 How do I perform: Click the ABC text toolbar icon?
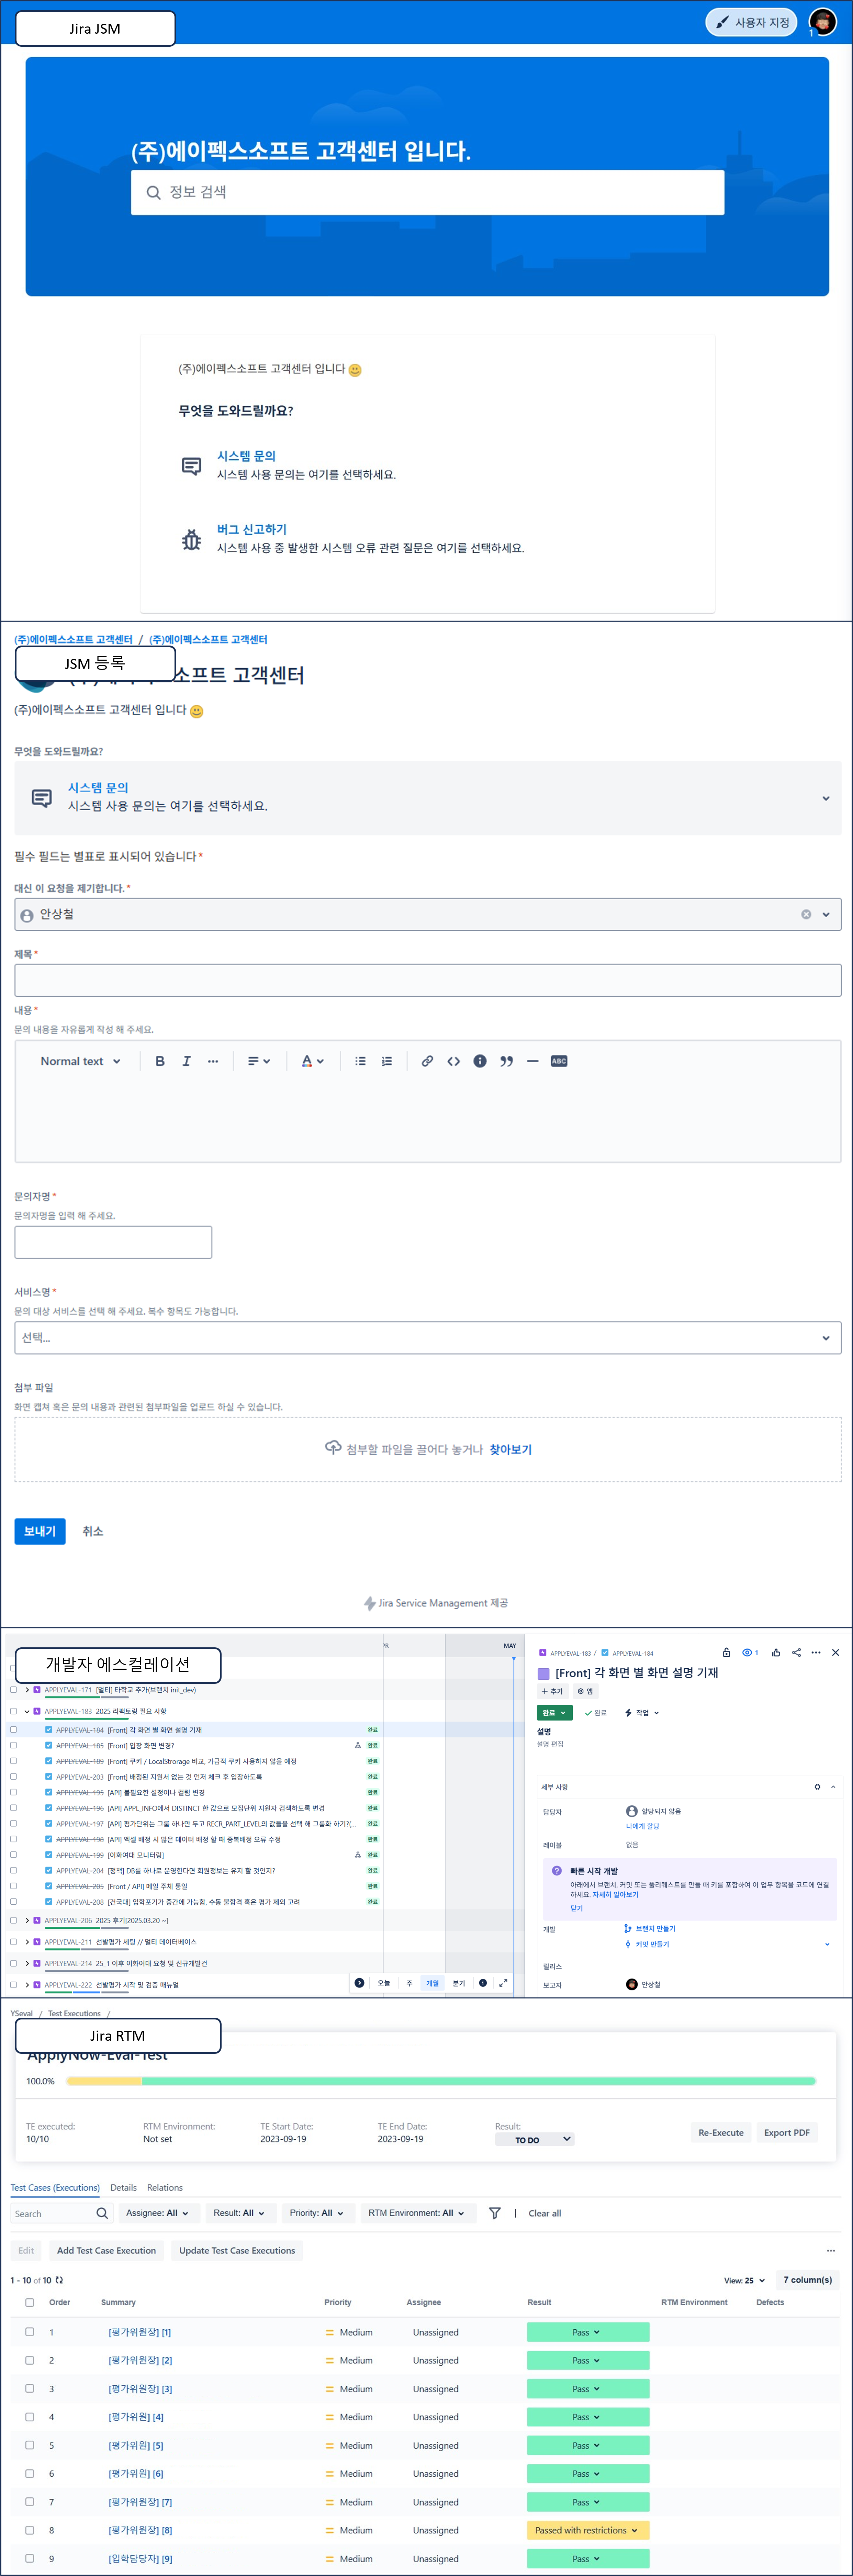point(559,1061)
